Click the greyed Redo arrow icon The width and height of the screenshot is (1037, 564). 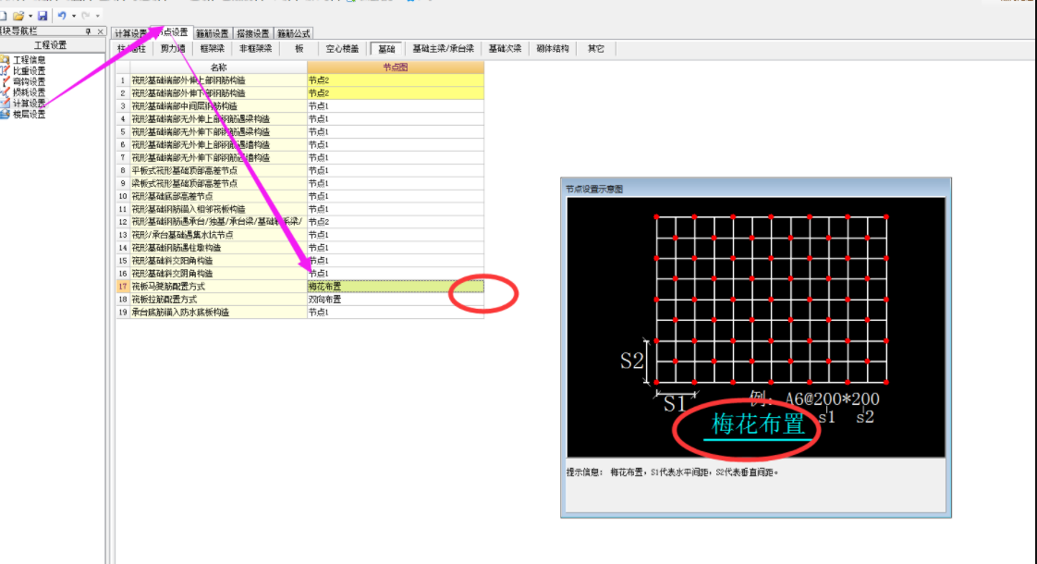[86, 15]
